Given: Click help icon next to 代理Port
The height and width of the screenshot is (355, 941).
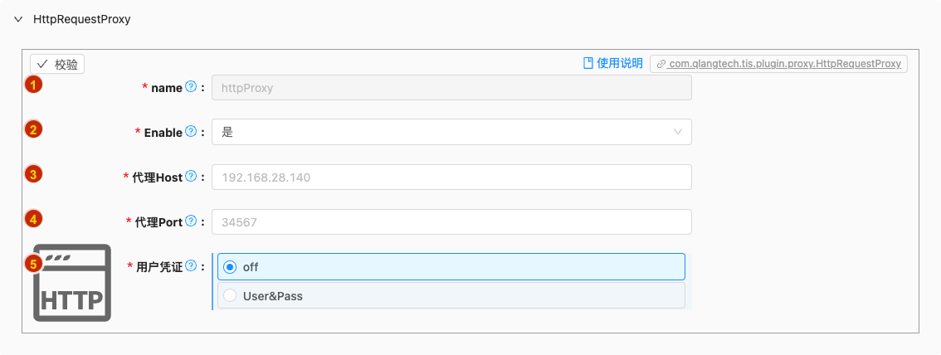Looking at the screenshot, I should [x=191, y=221].
